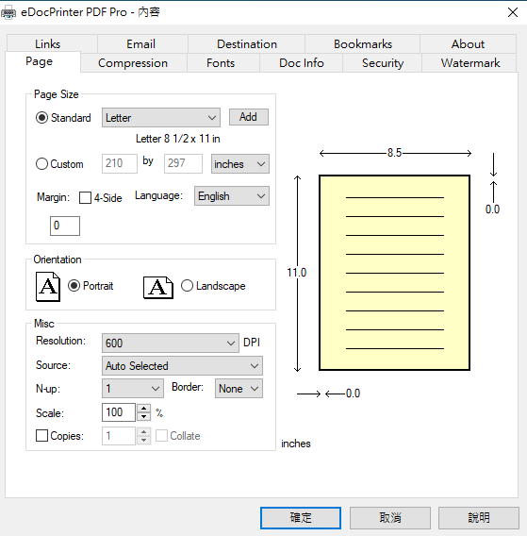The width and height of the screenshot is (527, 536).
Task: Close the eDocPrinter properties dialog
Action: (x=512, y=12)
